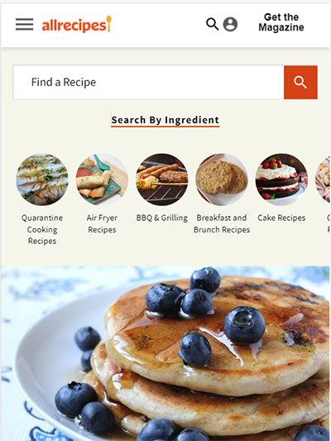Tap the header magnifier search icon

[x=213, y=24]
